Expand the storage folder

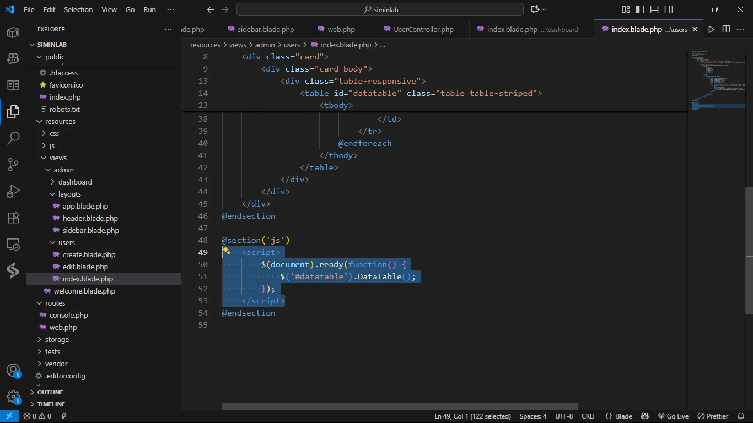[57, 339]
